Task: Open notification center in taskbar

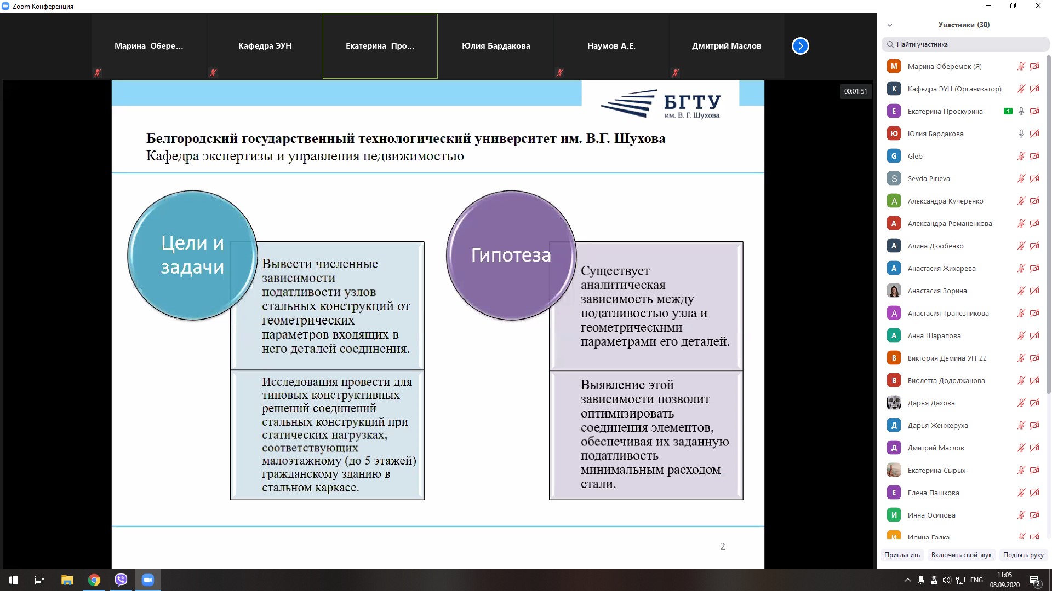Action: click(x=1035, y=581)
